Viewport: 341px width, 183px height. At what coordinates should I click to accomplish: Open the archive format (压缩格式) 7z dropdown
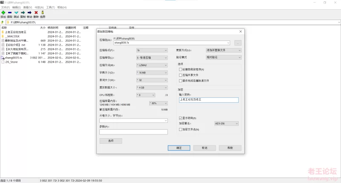(152, 50)
